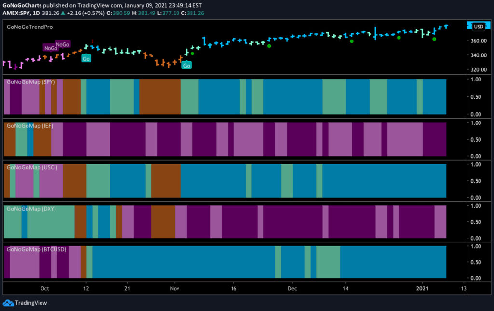Click the green dot below mid-December price bars
Screen dimensions: 494x311
(x=352, y=41)
